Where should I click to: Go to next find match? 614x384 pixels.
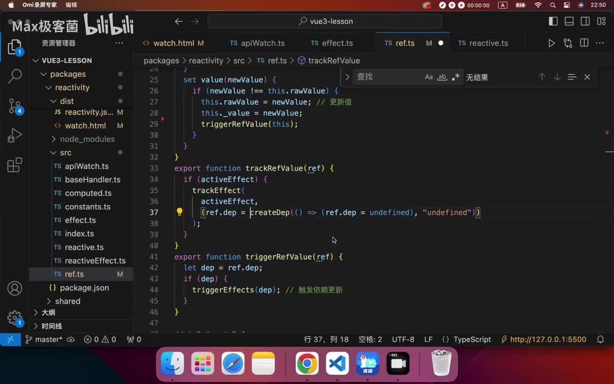(557, 77)
